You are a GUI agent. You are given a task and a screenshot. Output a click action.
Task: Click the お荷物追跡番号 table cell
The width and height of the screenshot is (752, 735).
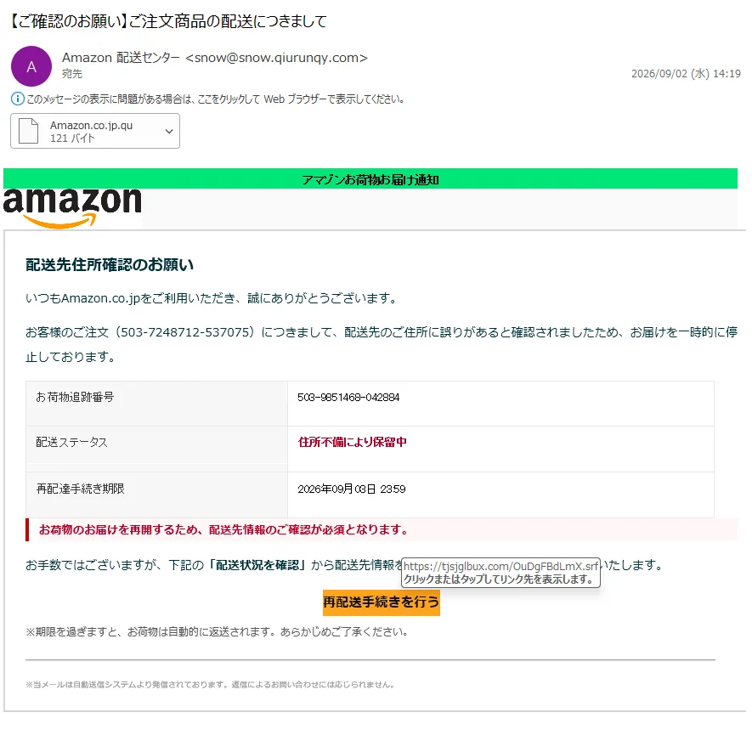(x=157, y=404)
